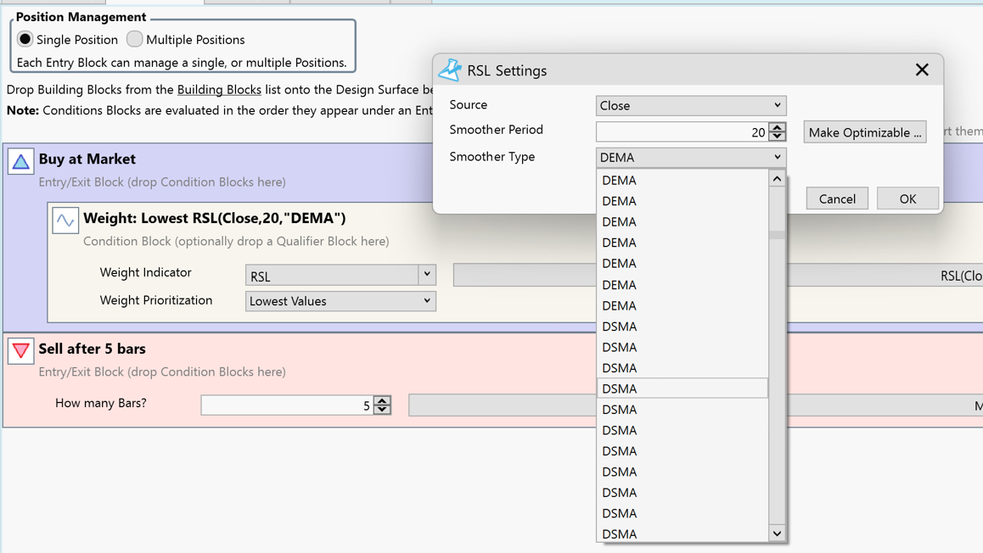The width and height of the screenshot is (983, 553).
Task: Select the Multiple Positions radio button
Action: click(x=135, y=39)
